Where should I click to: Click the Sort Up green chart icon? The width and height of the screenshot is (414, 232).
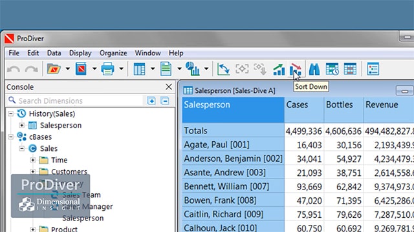click(279, 69)
